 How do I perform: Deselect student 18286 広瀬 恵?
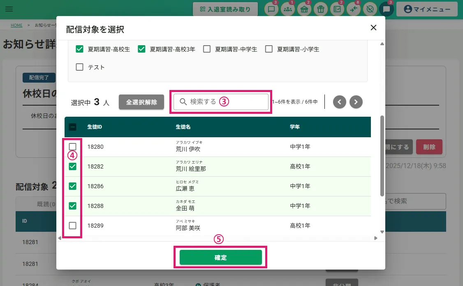click(x=73, y=186)
